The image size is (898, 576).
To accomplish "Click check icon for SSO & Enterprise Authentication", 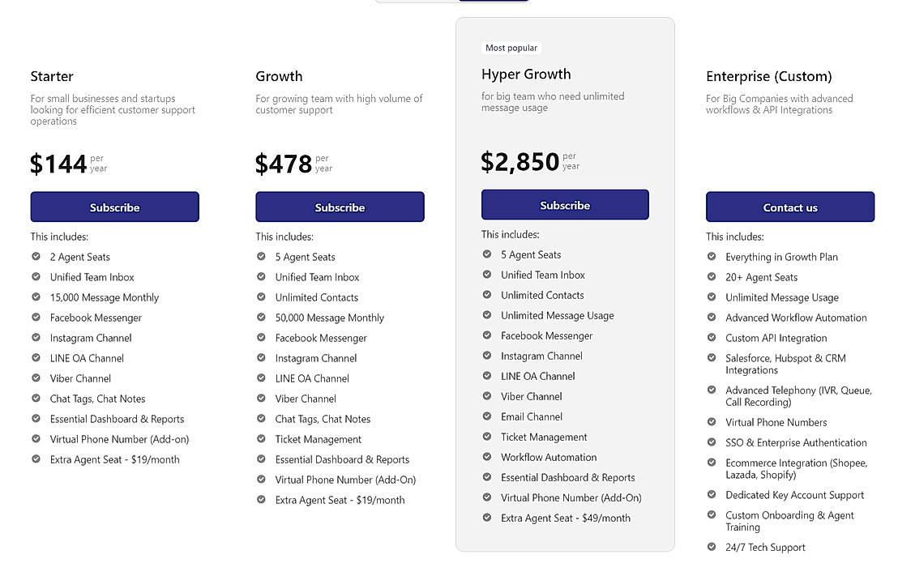I will [x=712, y=442].
